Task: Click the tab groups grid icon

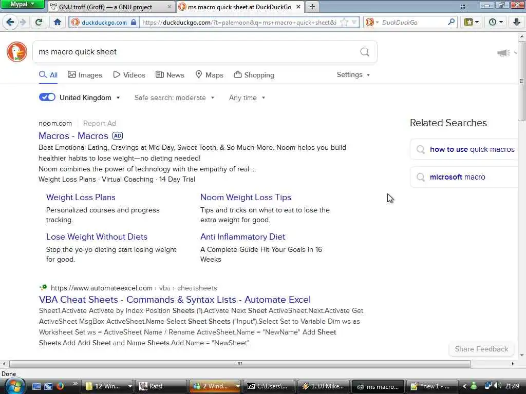Action: [x=463, y=7]
